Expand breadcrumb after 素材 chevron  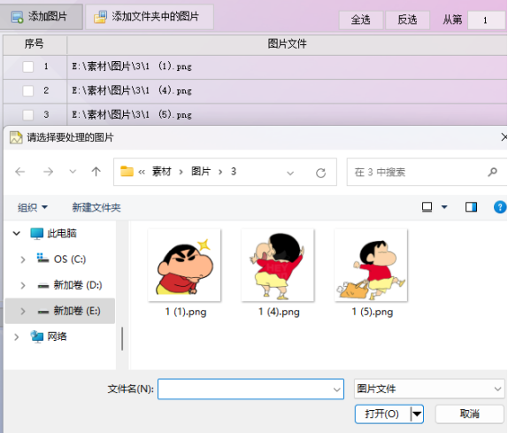[181, 172]
